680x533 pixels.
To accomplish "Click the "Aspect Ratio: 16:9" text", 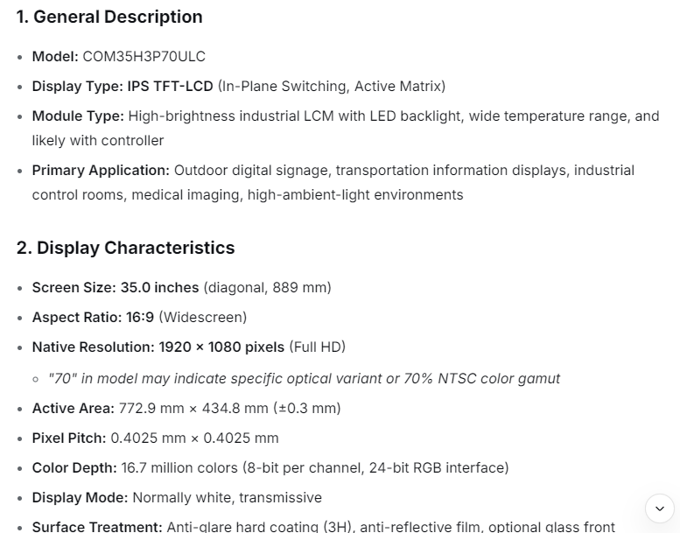I will tap(93, 317).
